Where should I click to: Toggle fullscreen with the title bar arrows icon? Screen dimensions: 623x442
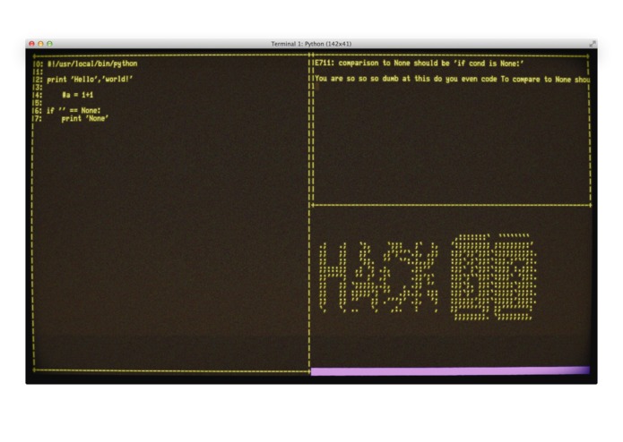click(x=593, y=44)
